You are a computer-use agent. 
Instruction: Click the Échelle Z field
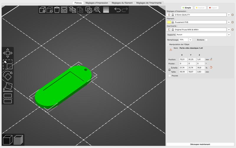[x=201, y=68]
